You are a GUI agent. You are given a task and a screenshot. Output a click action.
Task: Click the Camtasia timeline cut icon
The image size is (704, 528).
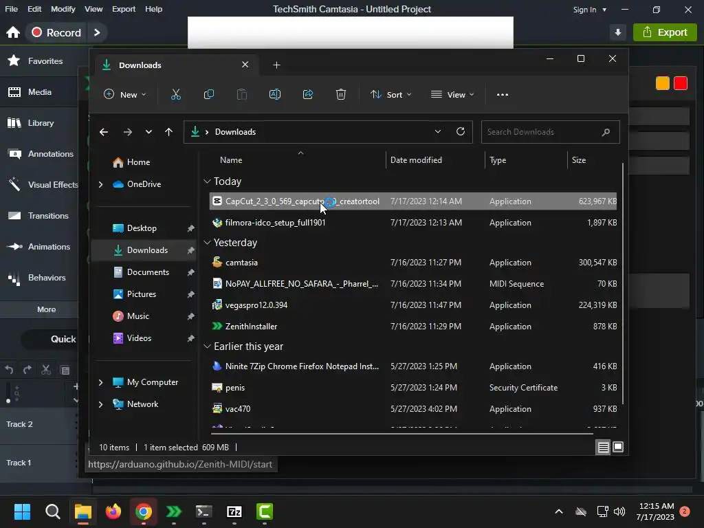pos(46,370)
